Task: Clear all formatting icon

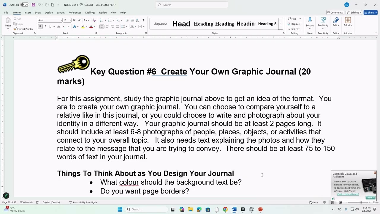Action: 94,20
